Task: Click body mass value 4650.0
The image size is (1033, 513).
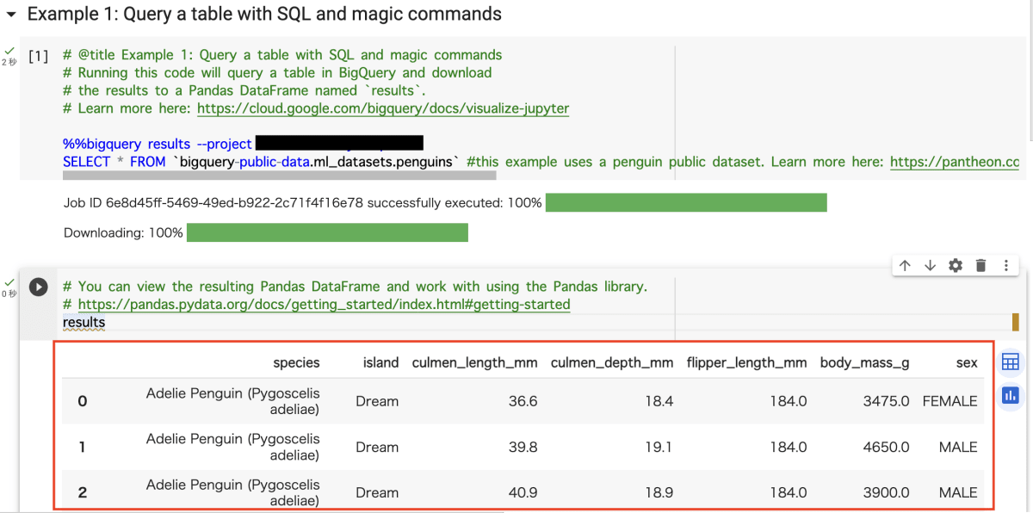Action: 887,447
